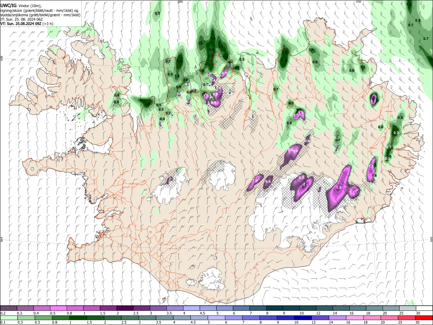Click the 'rigning/skúrir' legend description line

(x=39, y=10)
